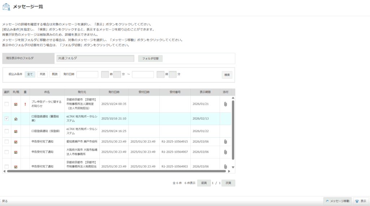Tick checkbox for 口座登録通知（仮登録）
Image resolution: width=370 pixels, height=206 pixels.
pyautogui.click(x=7, y=131)
